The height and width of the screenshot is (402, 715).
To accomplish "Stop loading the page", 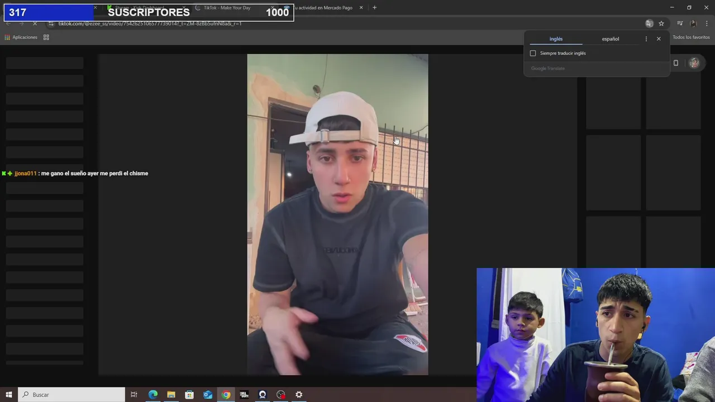I will point(35,23).
